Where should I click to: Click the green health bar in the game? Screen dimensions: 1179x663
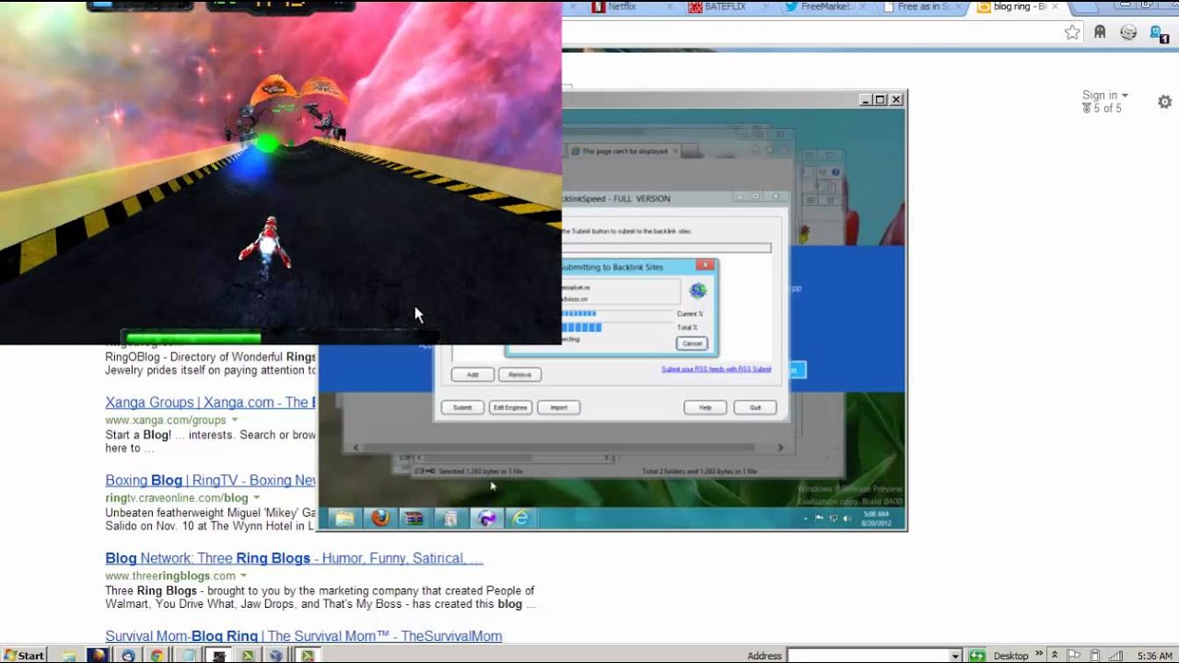pos(193,338)
